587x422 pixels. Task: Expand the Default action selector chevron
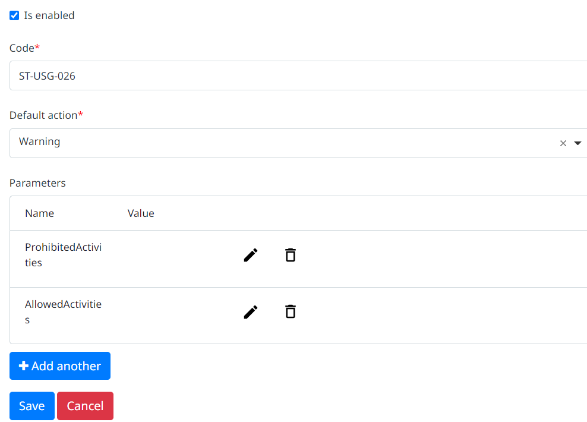tap(577, 143)
